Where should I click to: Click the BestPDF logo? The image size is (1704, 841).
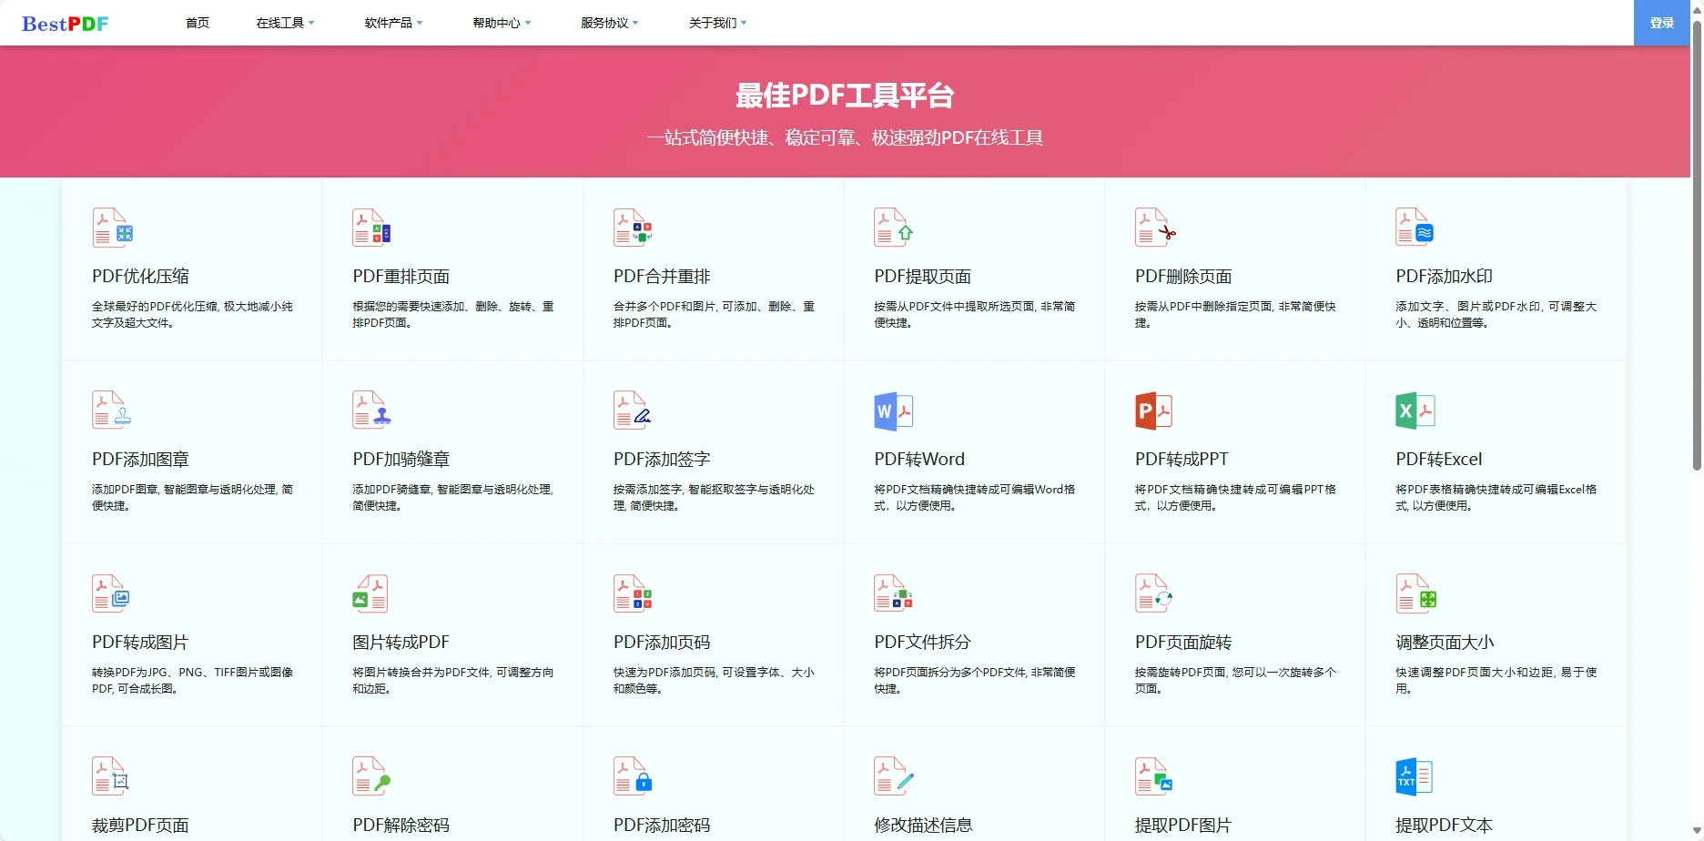point(65,24)
